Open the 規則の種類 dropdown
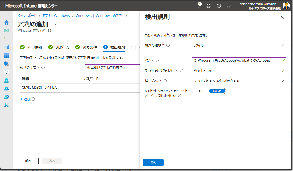The image size is (293, 171). coord(239,45)
